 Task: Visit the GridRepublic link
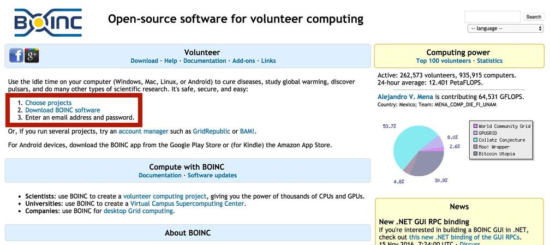click(212, 132)
